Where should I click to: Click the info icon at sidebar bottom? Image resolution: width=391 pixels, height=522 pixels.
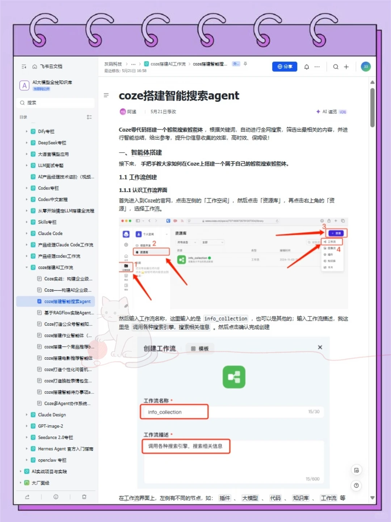pos(56,497)
